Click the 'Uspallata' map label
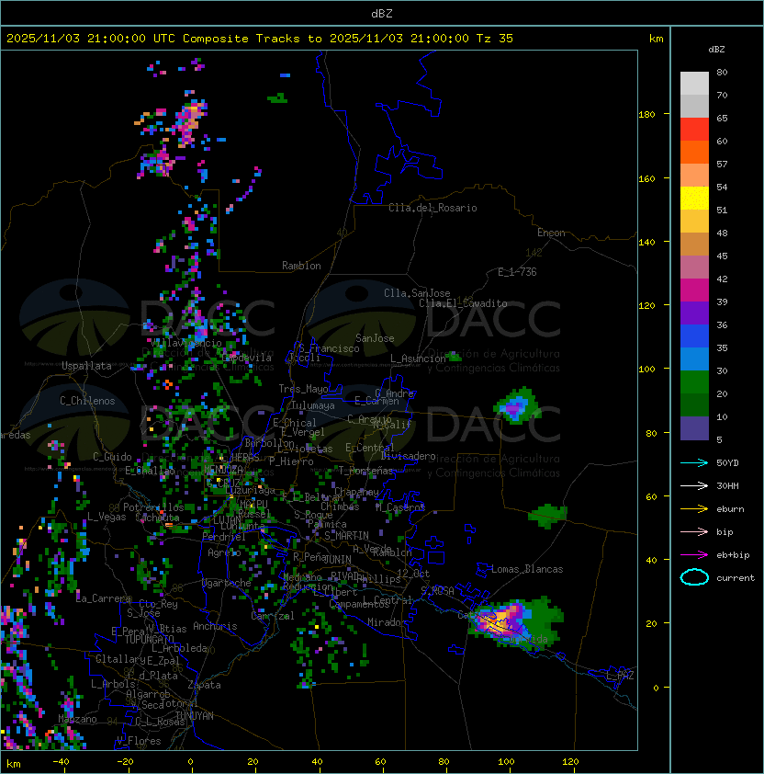The width and height of the screenshot is (764, 774). 86,366
